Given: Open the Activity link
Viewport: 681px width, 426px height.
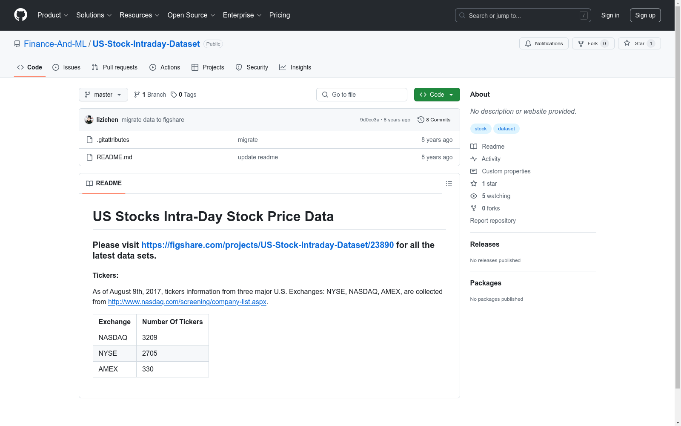Looking at the screenshot, I should (x=485, y=159).
